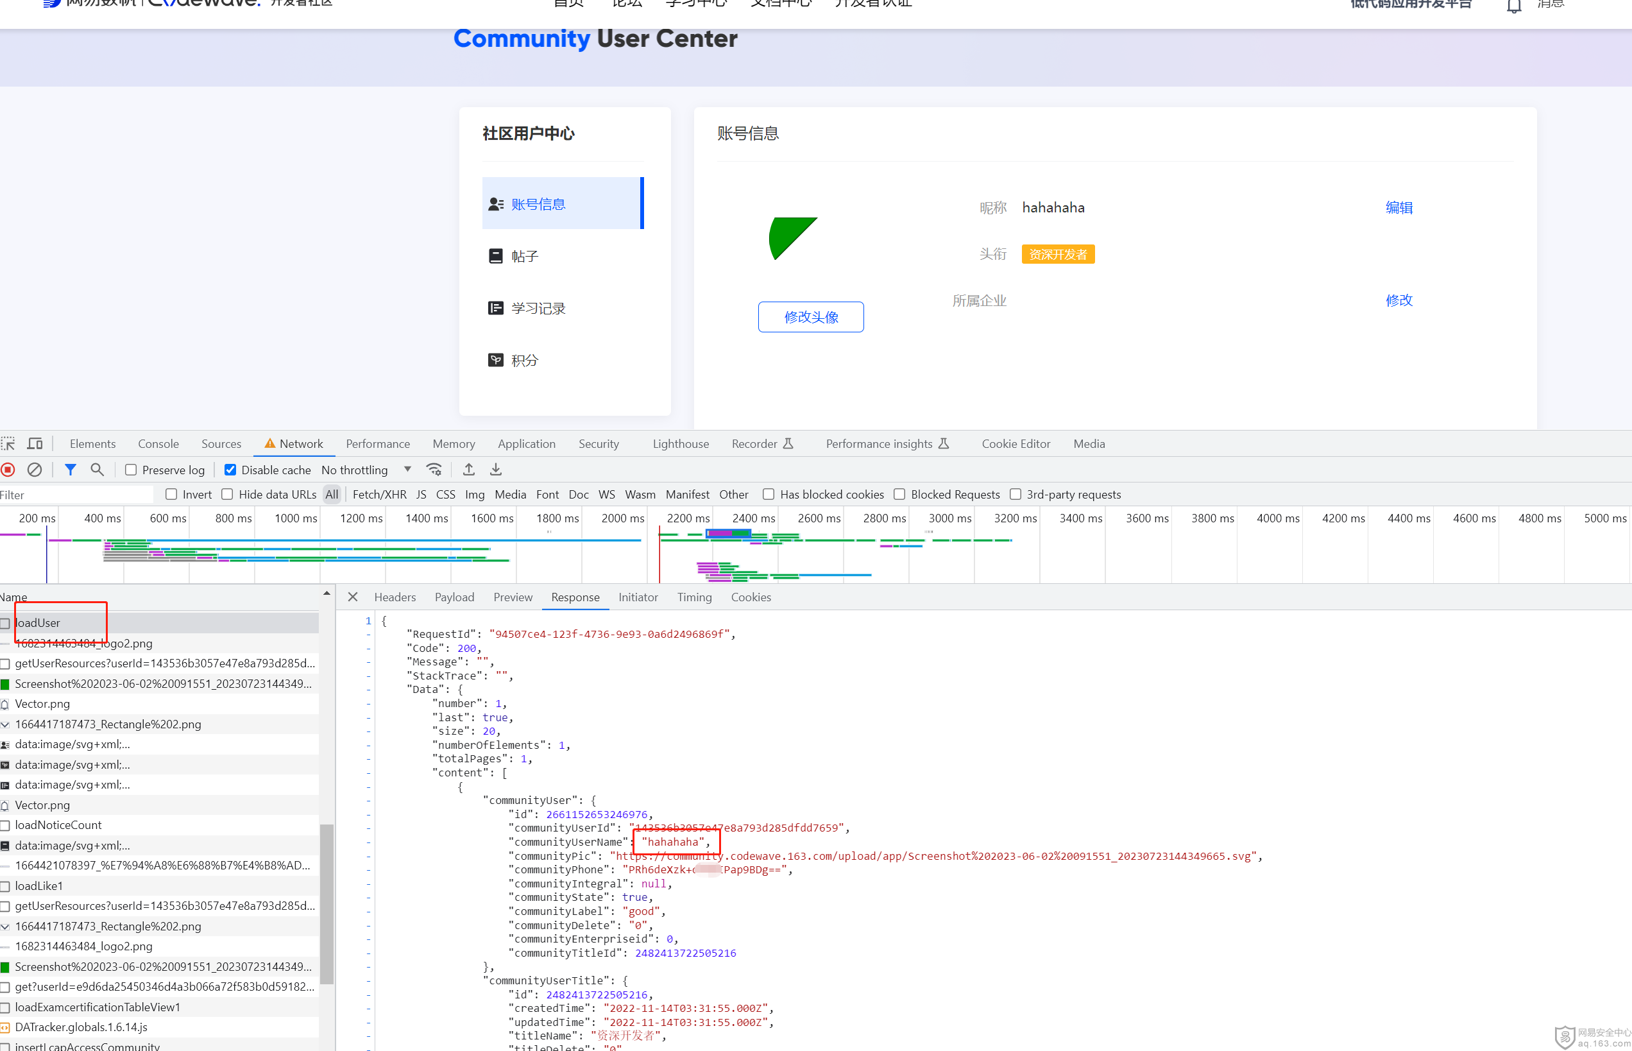Screen dimensions: 1632x1051
Task: Click the green user avatar image
Action: tap(793, 238)
